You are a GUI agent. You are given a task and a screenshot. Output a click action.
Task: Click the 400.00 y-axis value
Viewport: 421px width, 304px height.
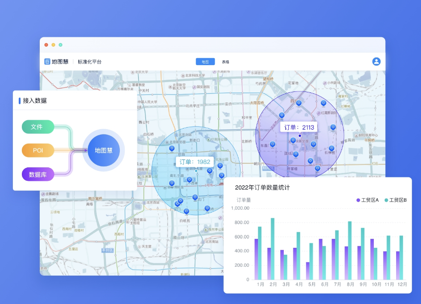(242, 251)
